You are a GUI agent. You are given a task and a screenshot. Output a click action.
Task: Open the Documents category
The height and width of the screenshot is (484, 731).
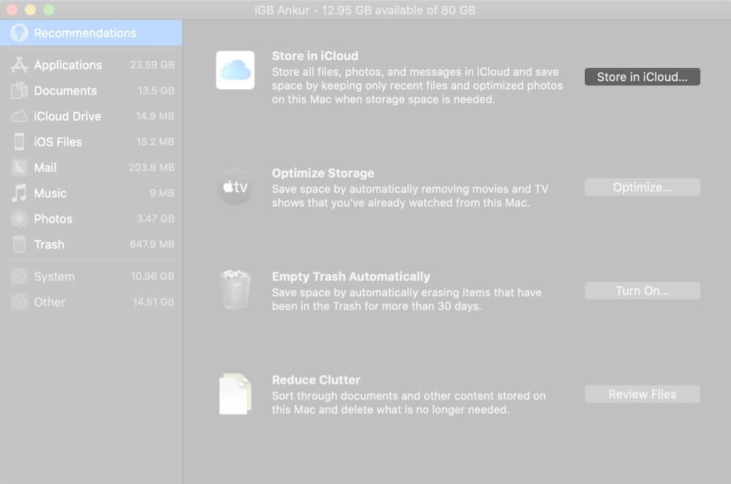(92, 91)
